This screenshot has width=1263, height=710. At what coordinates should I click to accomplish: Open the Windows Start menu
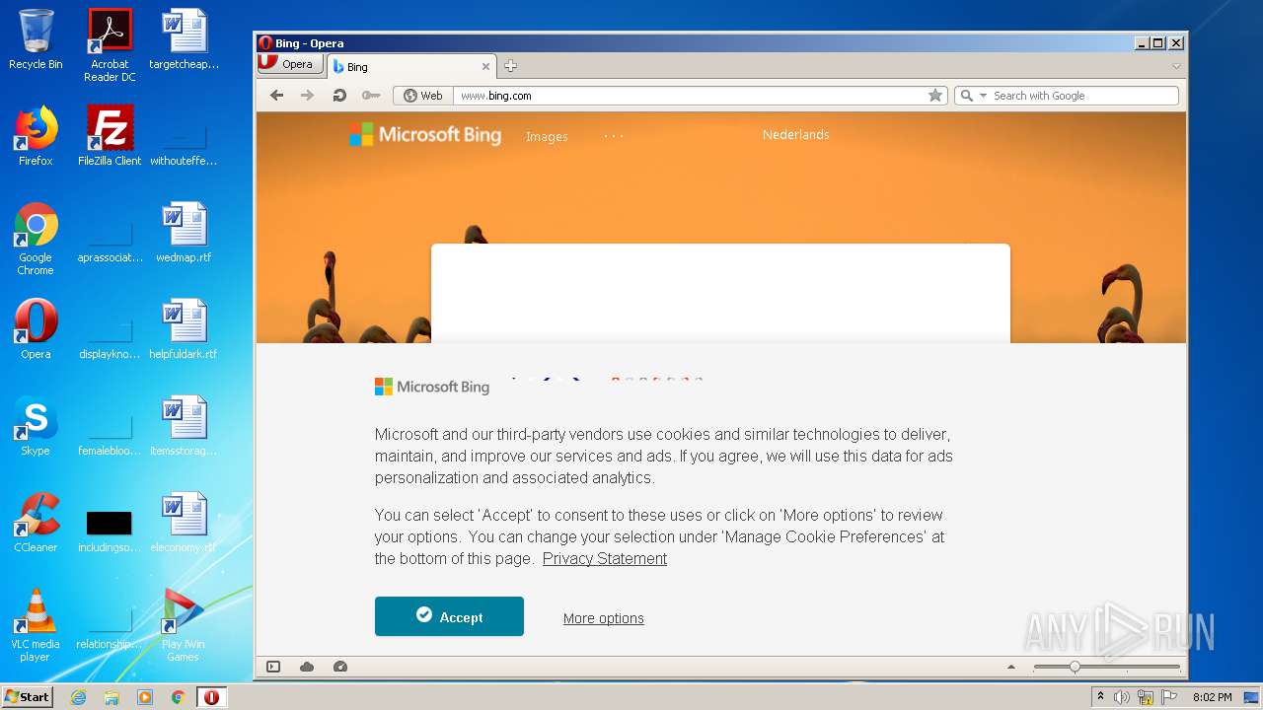[28, 697]
